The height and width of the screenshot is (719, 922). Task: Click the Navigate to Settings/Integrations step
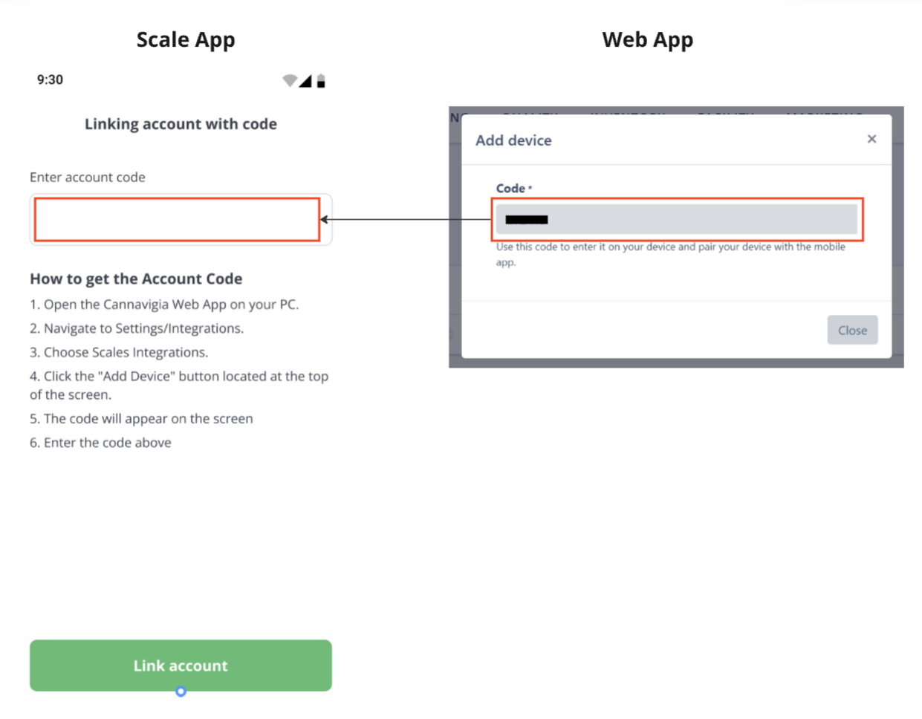coord(137,328)
